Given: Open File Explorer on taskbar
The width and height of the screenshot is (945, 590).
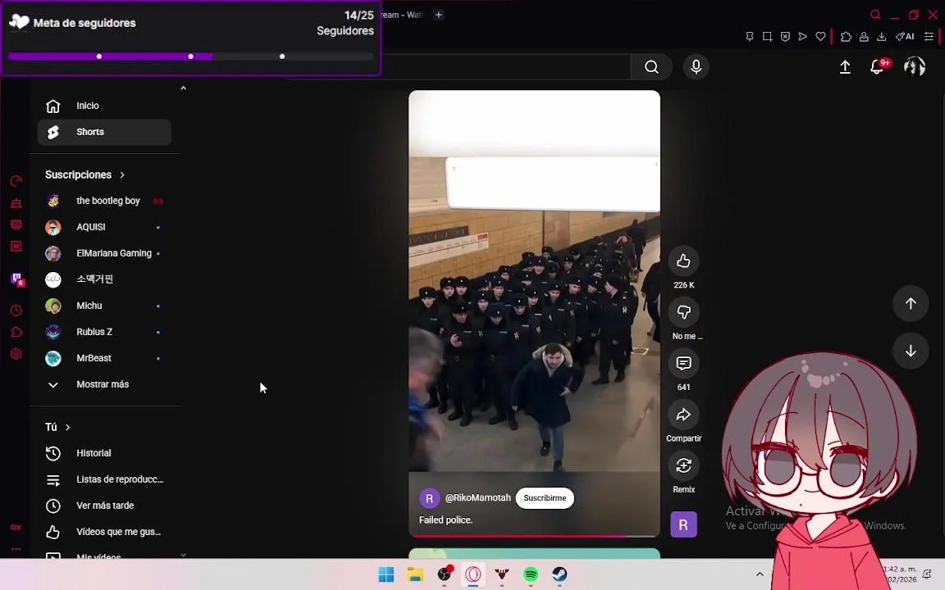Looking at the screenshot, I should coord(415,575).
